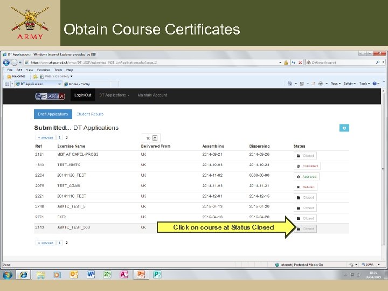Screen dimensions: 388x291
Task: Close the DT Applications browser tab
Action: click(59, 84)
